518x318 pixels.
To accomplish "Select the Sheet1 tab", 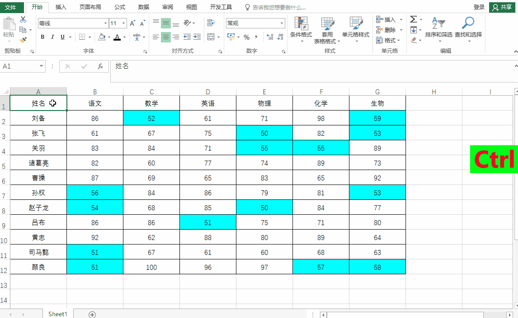I will pyautogui.click(x=58, y=314).
